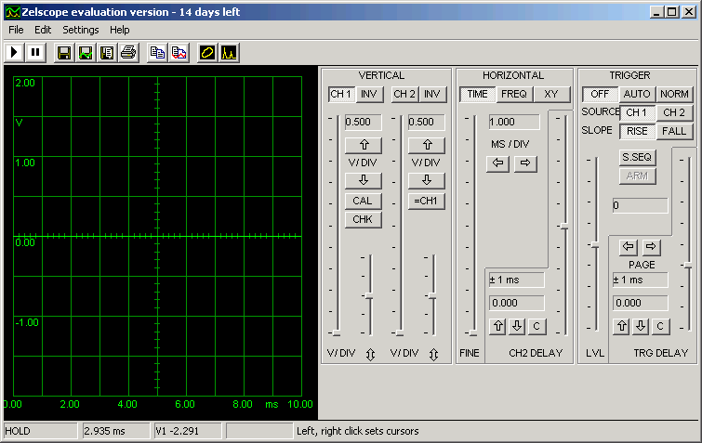Click the TRG DELAY down arrow
Viewport: 702px width, 443px height.
pyautogui.click(x=641, y=326)
